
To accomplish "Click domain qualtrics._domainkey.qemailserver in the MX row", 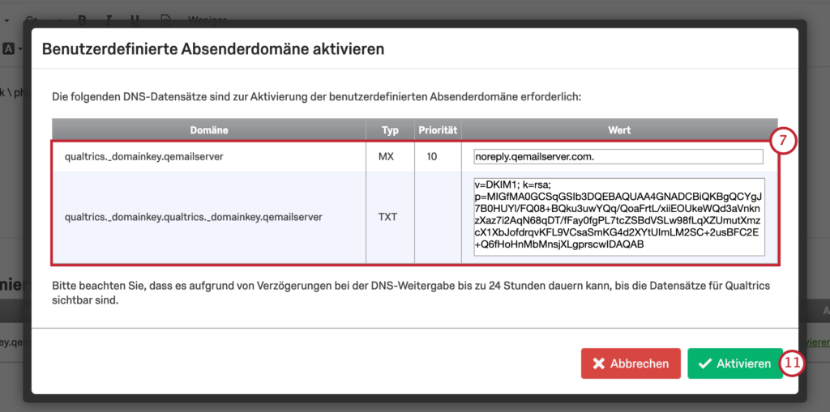I will click(144, 157).
